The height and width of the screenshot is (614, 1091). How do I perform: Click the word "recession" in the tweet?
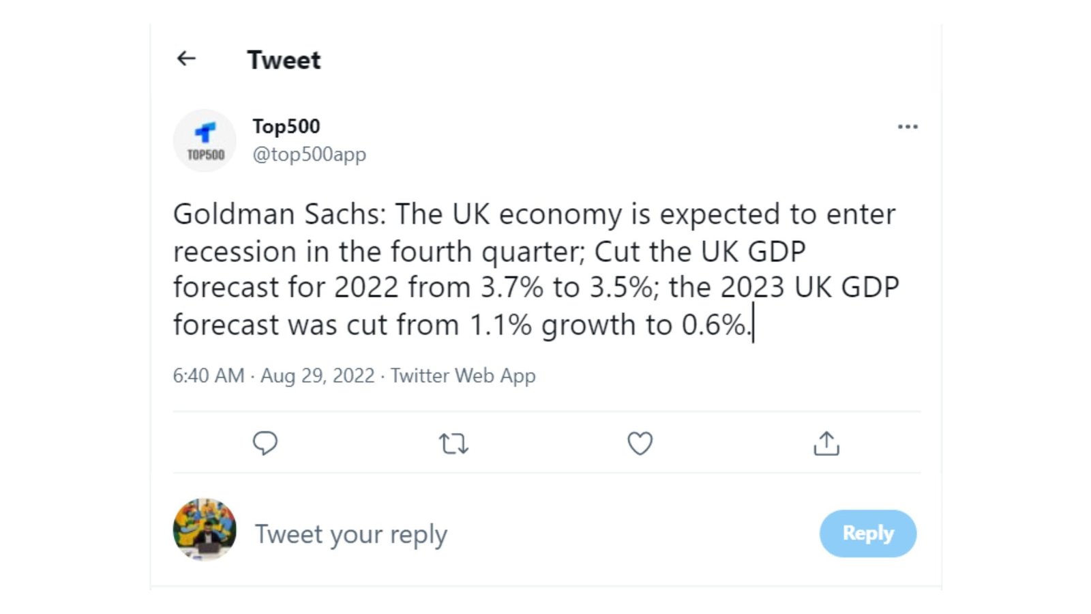[235, 252]
